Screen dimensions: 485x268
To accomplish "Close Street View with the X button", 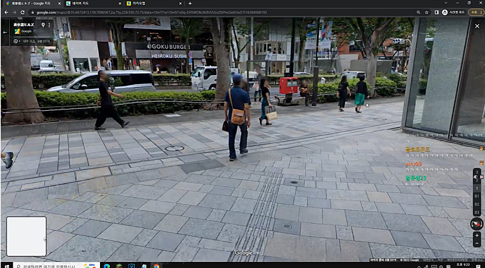I will click(477, 25).
